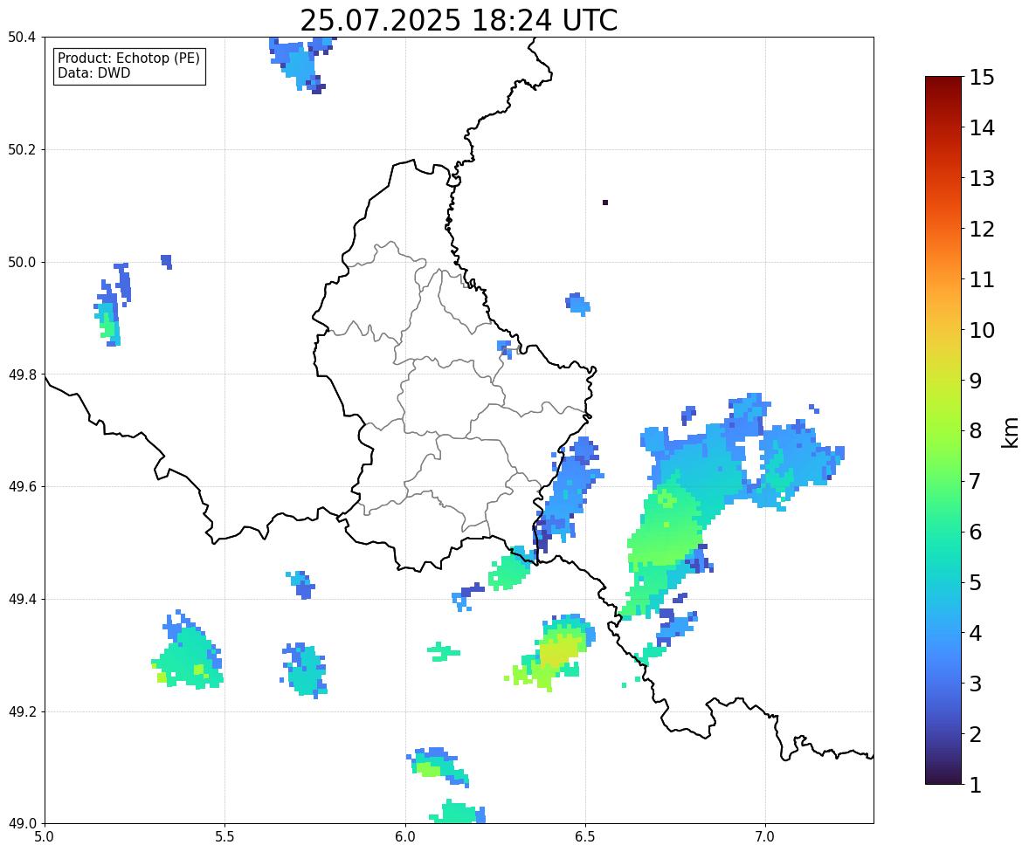This screenshot has height=852, width=1029.
Task: Click the 'Product: Echotop (PE)' legend text
Action: (x=128, y=58)
